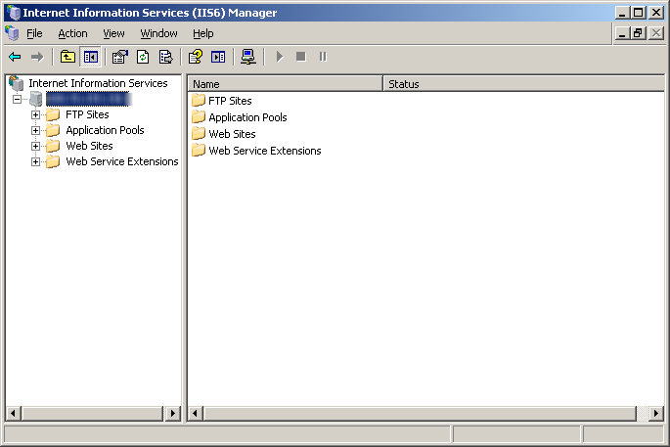
Task: Click the FTP Sites folder icon in the tree
Action: pos(53,114)
